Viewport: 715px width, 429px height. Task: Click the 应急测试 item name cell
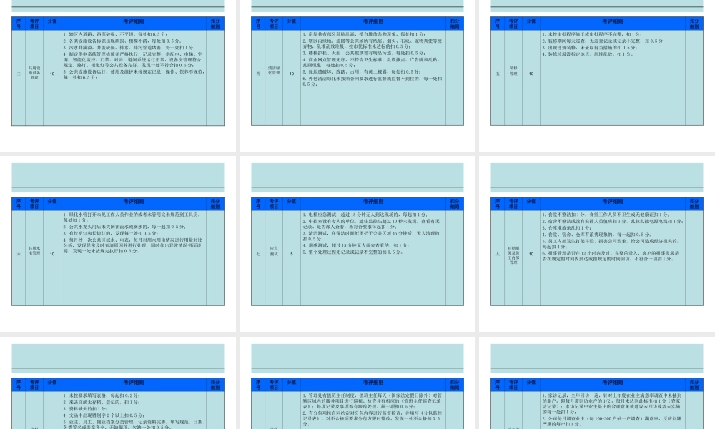[x=273, y=253]
